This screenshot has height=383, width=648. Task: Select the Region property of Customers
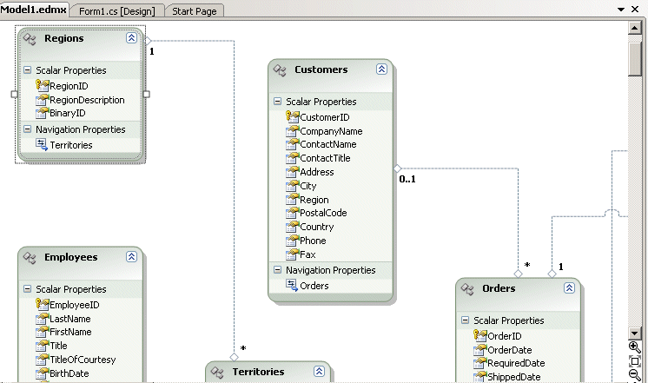[x=314, y=200]
